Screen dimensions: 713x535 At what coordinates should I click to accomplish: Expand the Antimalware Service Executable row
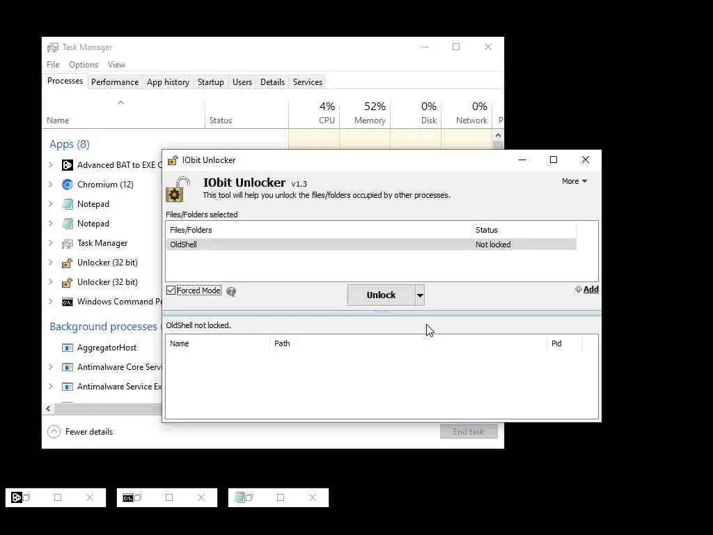[x=51, y=386]
